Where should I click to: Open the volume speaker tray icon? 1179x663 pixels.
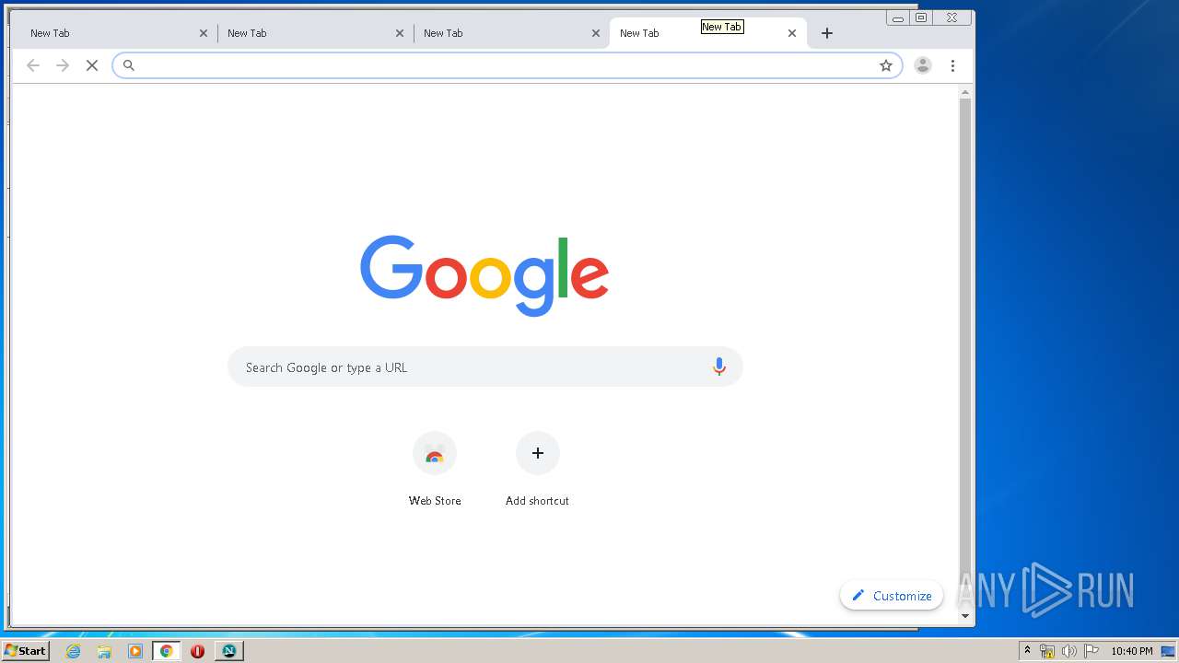[x=1069, y=651]
